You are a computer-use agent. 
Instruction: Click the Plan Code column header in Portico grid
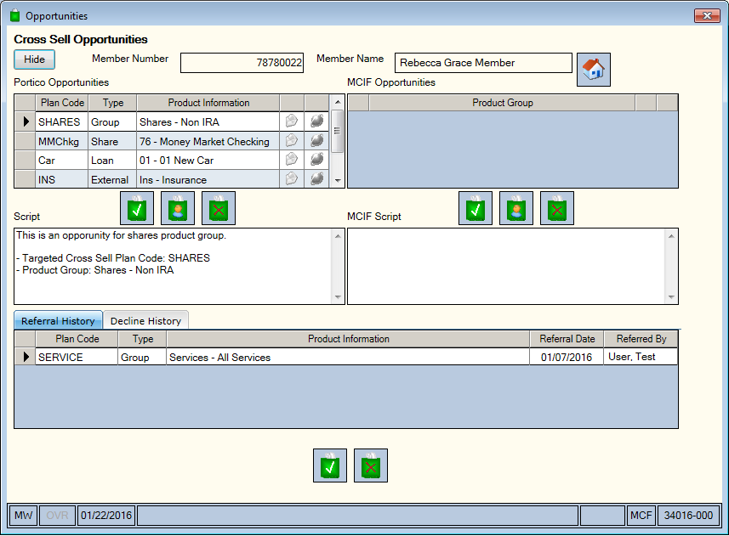tap(62, 103)
